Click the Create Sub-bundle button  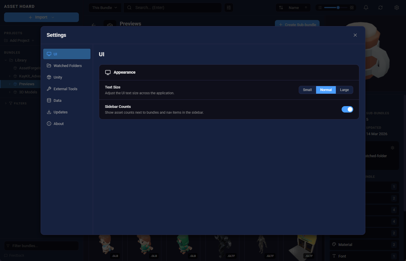(x=297, y=25)
